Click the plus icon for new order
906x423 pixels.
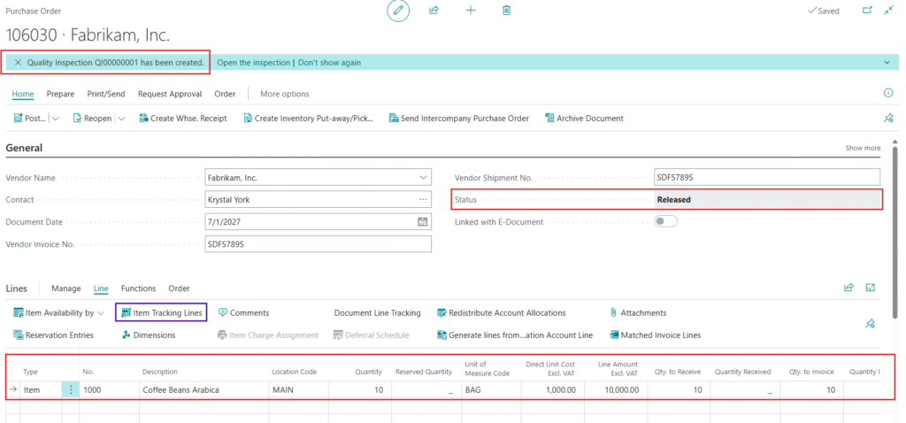[x=471, y=11]
